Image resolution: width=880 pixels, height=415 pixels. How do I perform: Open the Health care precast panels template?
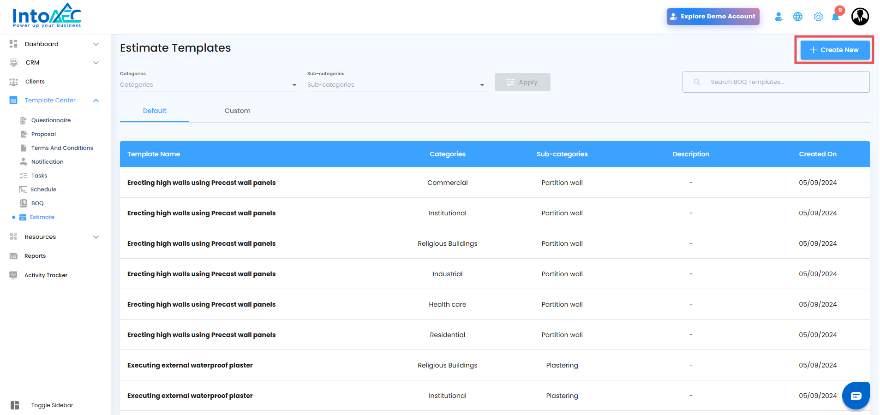(x=201, y=304)
